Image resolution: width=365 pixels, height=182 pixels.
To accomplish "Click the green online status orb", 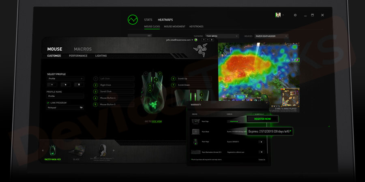I will [x=196, y=40].
